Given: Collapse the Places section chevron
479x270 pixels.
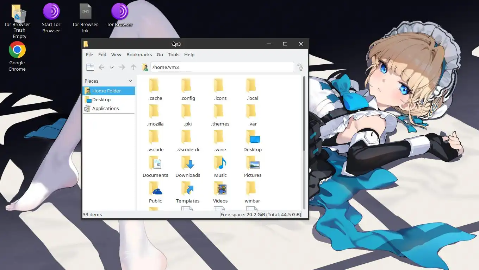Looking at the screenshot, I should (x=130, y=81).
